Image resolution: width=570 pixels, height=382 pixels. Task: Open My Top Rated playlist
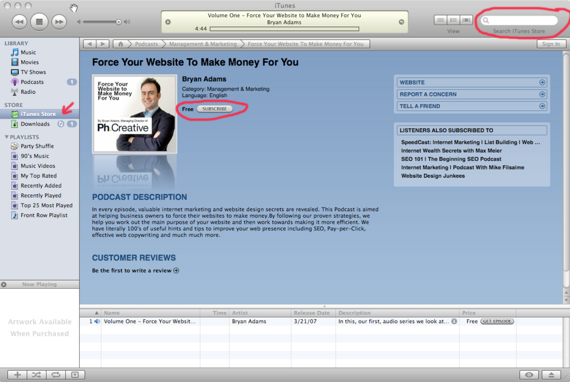coord(40,176)
